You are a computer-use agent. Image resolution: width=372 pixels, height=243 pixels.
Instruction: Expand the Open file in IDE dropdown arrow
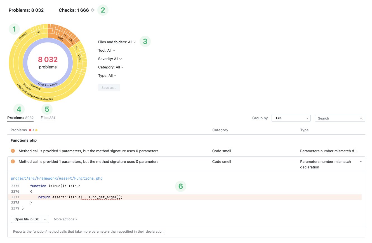pos(45,219)
